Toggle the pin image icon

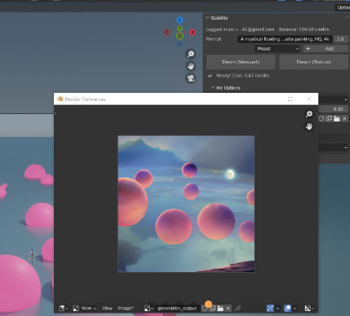pos(237,308)
